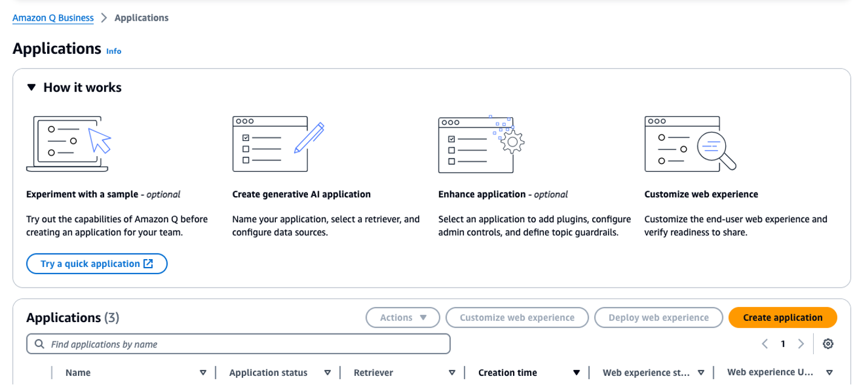Sort the Name column
This screenshot has width=853, height=385.
click(x=203, y=373)
